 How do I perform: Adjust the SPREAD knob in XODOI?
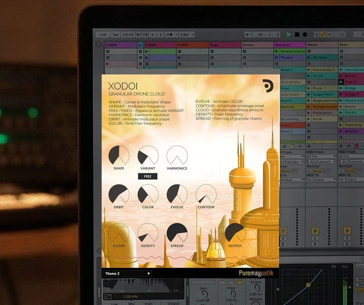tap(177, 233)
